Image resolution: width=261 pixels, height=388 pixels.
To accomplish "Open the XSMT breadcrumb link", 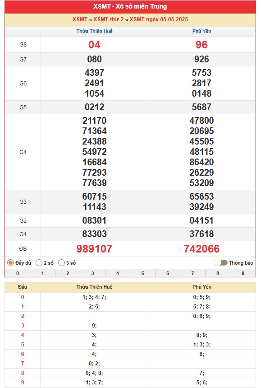I will tap(80, 19).
